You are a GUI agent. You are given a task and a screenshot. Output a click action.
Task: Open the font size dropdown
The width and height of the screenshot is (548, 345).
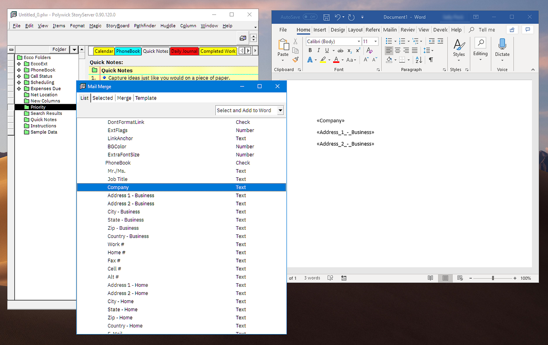click(376, 41)
